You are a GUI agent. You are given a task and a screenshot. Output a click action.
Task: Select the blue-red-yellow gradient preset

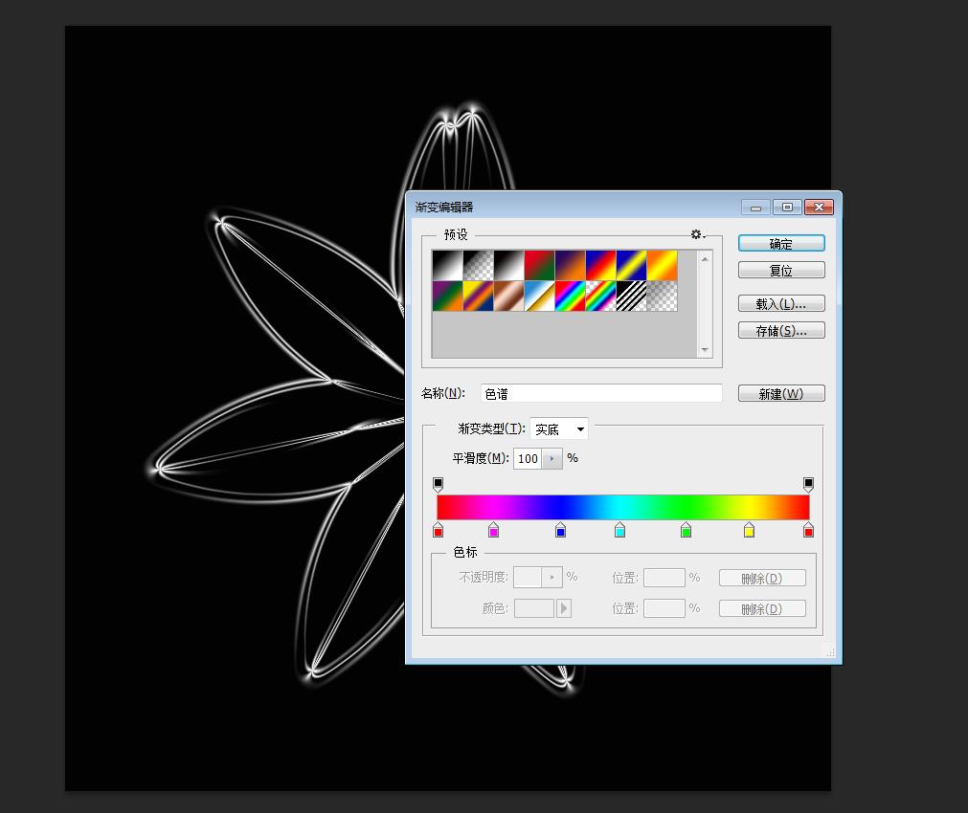(600, 265)
